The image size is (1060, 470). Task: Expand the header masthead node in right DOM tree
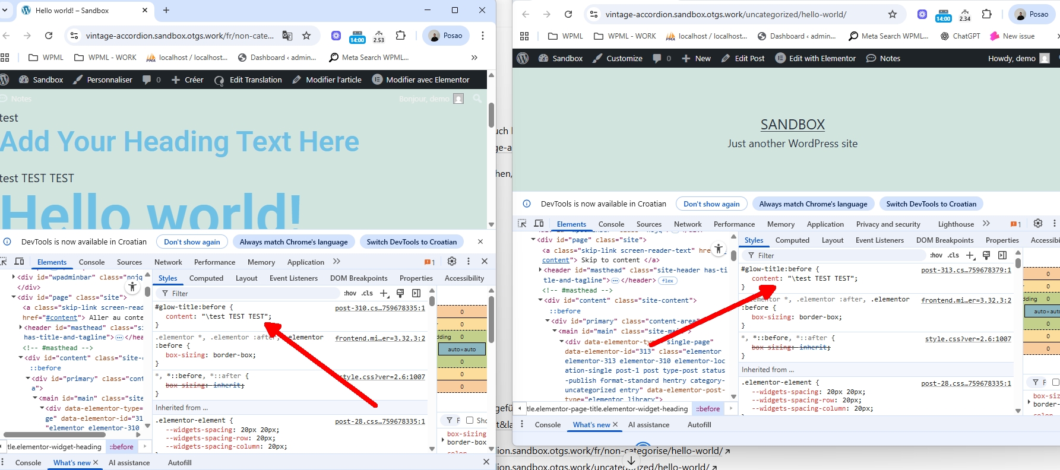pyautogui.click(x=540, y=270)
